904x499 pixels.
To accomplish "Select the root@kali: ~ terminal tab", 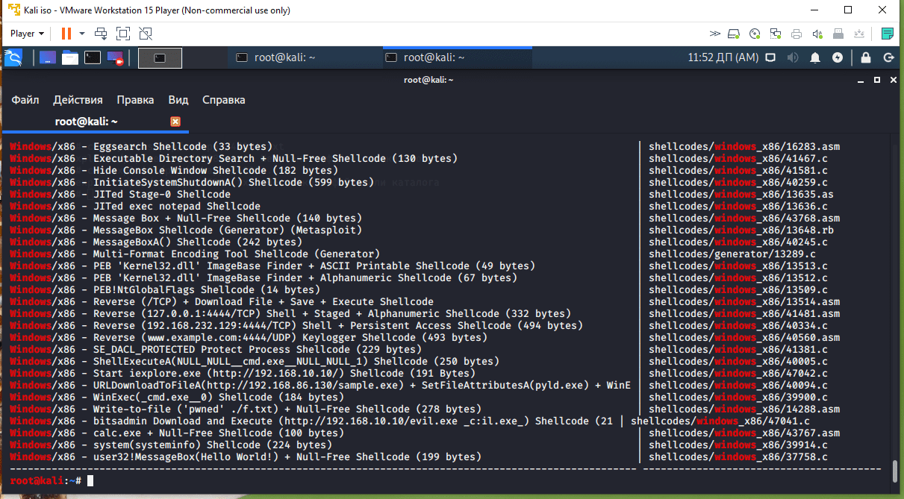I will point(87,122).
